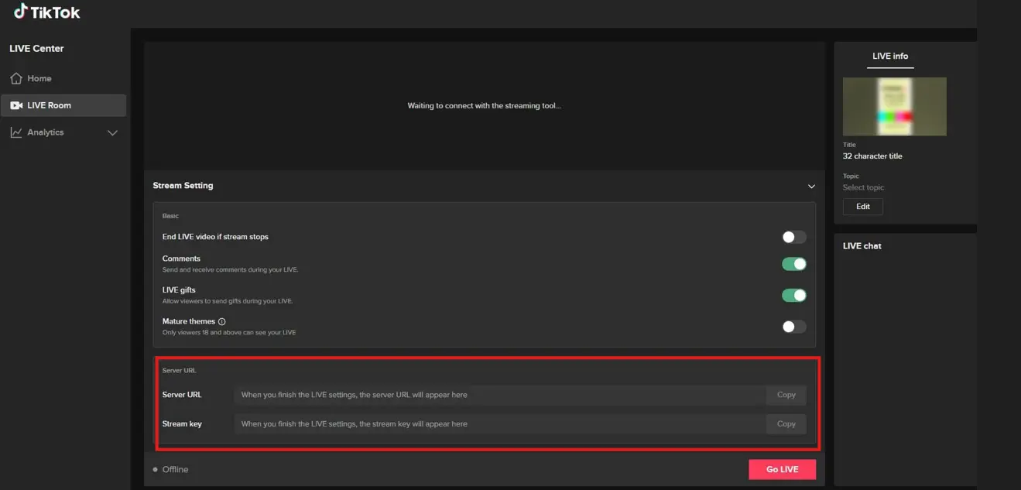This screenshot has width=1021, height=490.
Task: Click the TikTok logo
Action: point(46,12)
